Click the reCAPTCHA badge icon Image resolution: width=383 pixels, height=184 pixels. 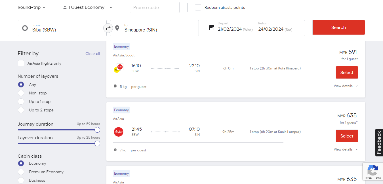[x=373, y=170]
